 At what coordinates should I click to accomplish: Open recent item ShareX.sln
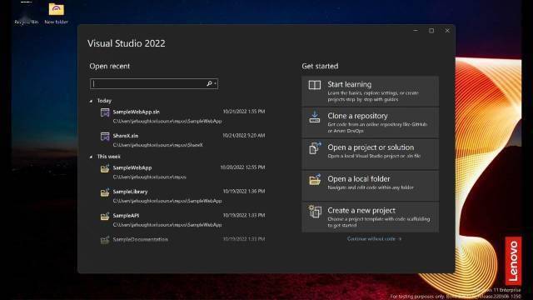pos(182,140)
